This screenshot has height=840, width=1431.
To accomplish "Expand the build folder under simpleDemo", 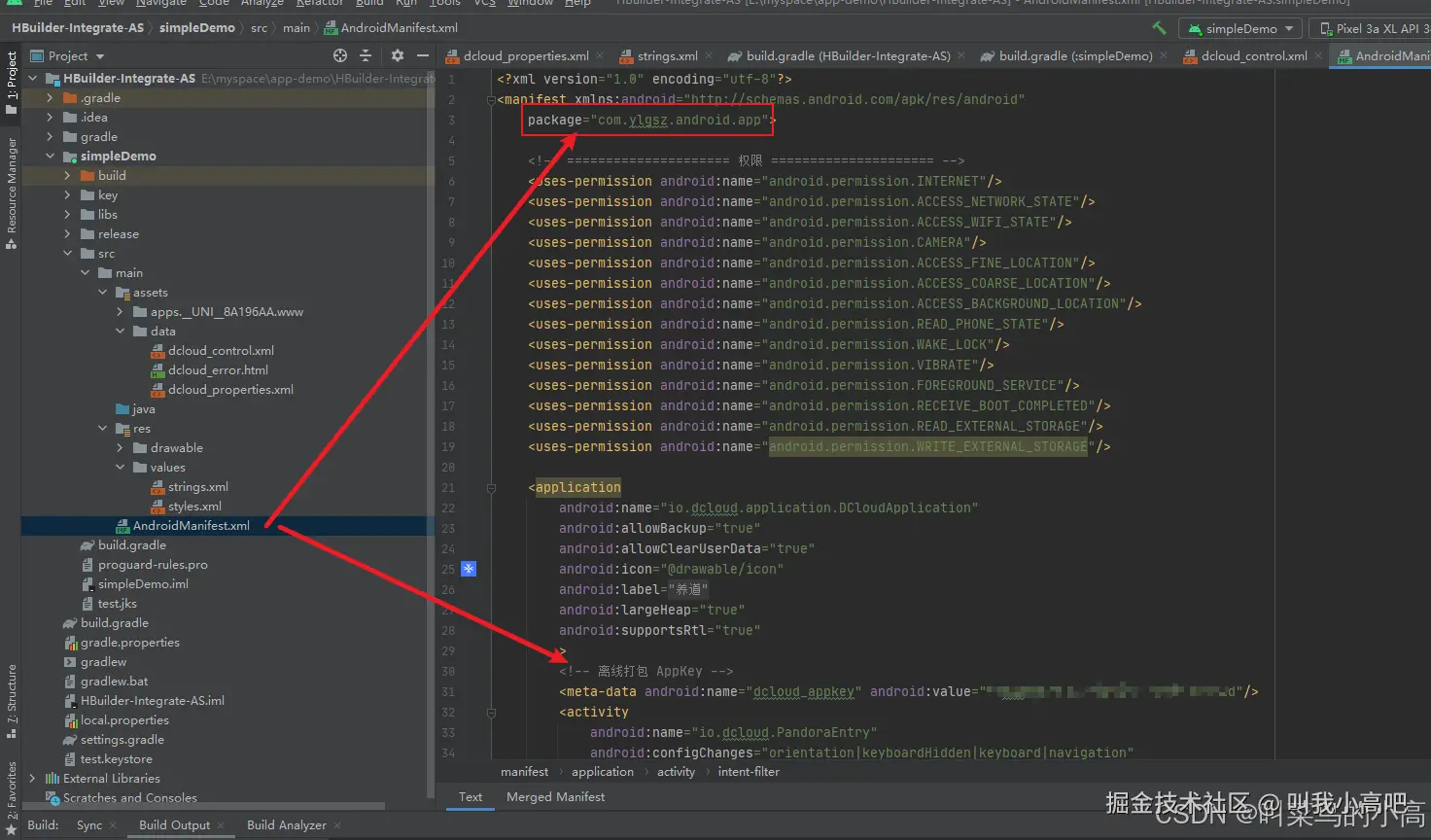I will point(68,175).
